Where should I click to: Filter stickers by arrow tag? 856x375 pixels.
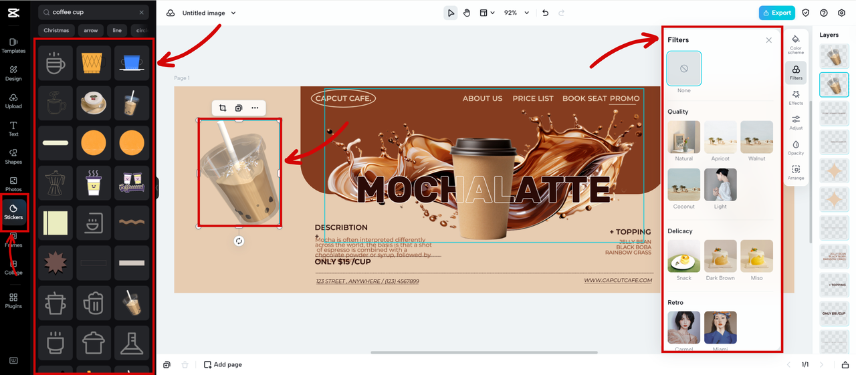pos(91,30)
